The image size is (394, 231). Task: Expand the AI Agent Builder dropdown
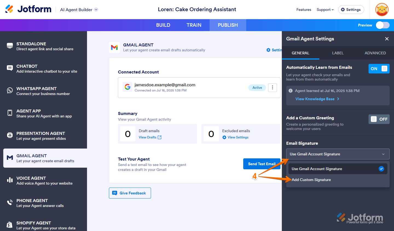point(96,10)
